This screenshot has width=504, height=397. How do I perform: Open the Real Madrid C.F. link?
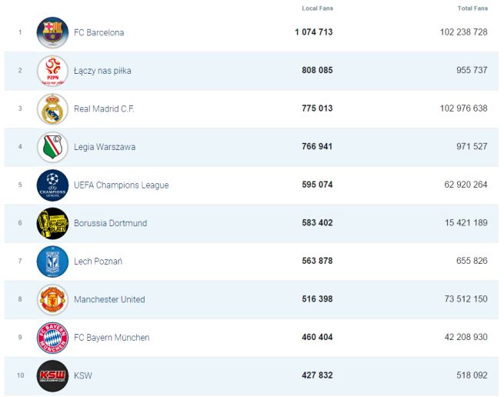[104, 108]
